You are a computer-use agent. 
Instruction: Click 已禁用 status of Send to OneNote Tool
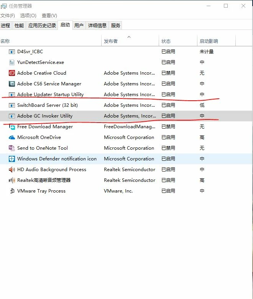click(168, 148)
